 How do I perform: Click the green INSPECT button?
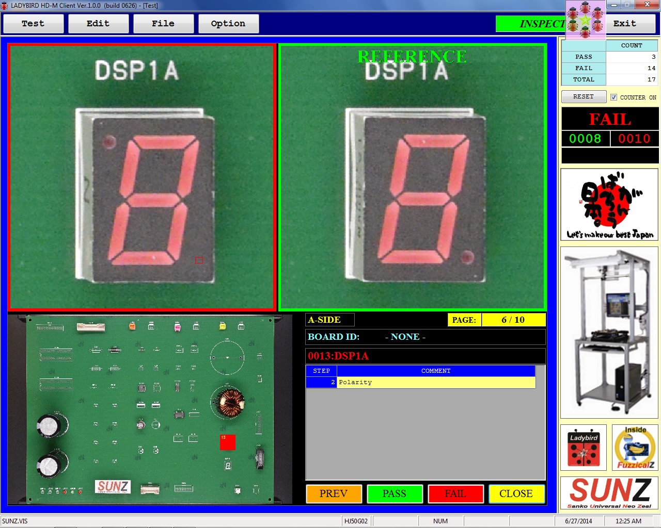tap(531, 24)
